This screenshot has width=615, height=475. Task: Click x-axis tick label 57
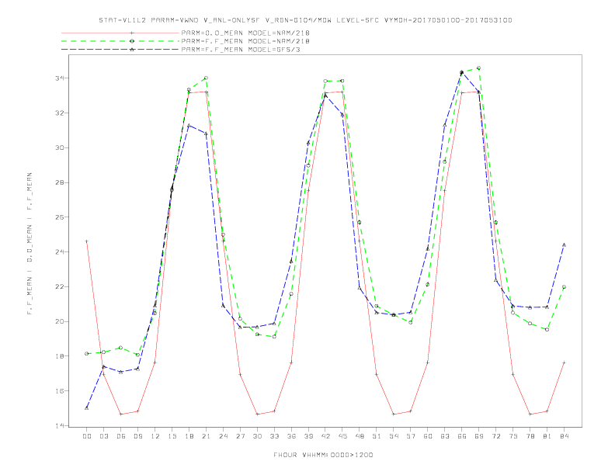coord(411,436)
